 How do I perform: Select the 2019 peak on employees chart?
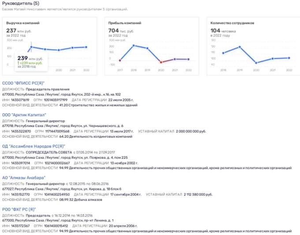click(x=240, y=47)
